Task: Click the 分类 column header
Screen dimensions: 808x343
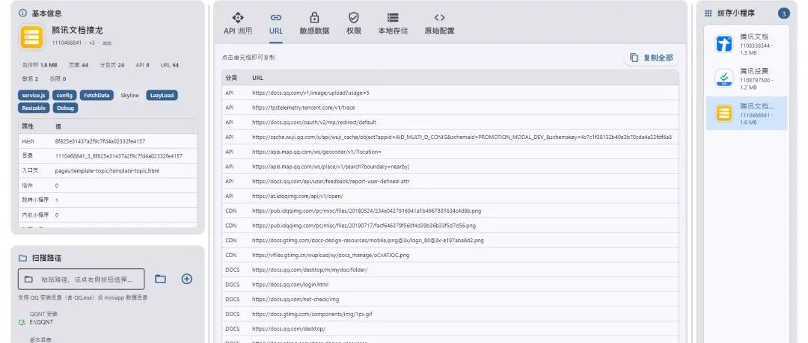Action: [x=231, y=78]
